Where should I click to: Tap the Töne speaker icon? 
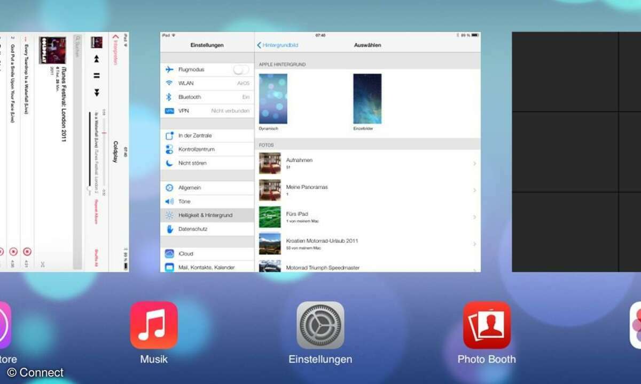click(169, 202)
